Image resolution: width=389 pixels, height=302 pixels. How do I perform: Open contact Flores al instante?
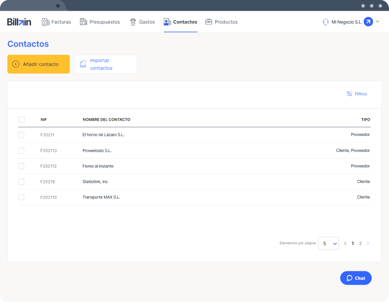click(98, 166)
